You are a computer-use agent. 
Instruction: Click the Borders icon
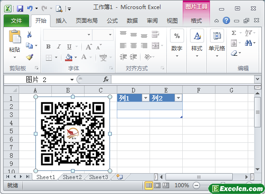point(49,58)
